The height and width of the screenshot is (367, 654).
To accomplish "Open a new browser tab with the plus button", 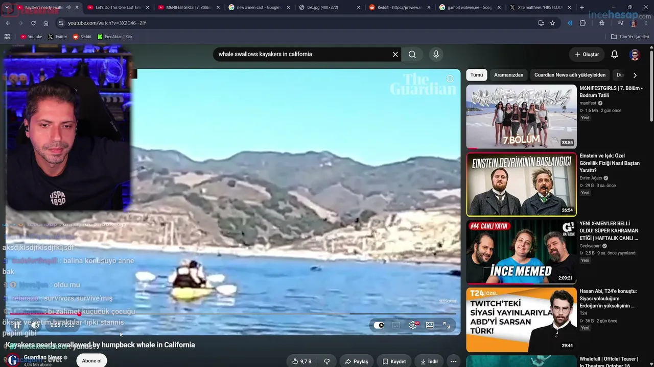I will point(581,8).
